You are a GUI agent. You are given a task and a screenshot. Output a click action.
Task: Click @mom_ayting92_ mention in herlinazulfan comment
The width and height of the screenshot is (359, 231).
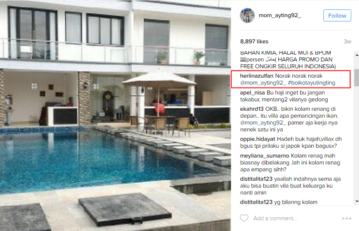point(263,82)
